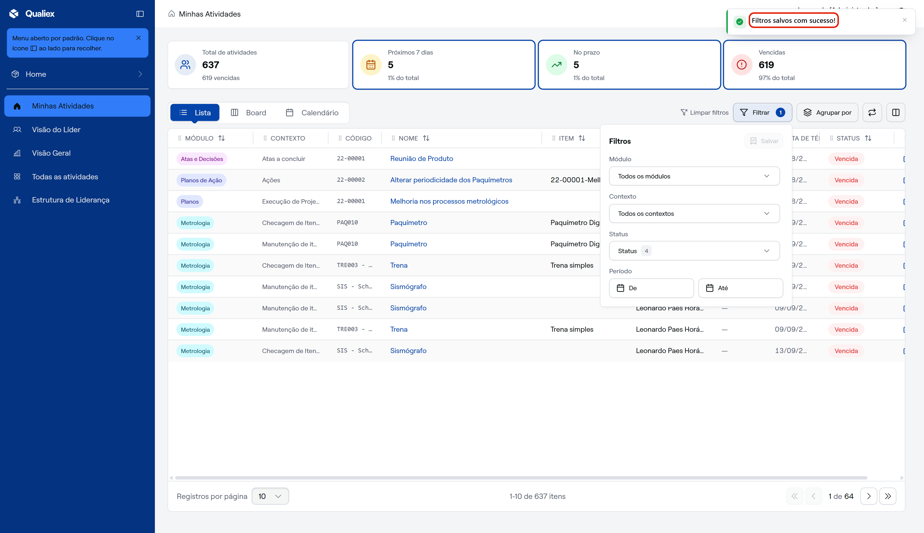
Task: Click the Qualiex logo icon
Action: [14, 14]
